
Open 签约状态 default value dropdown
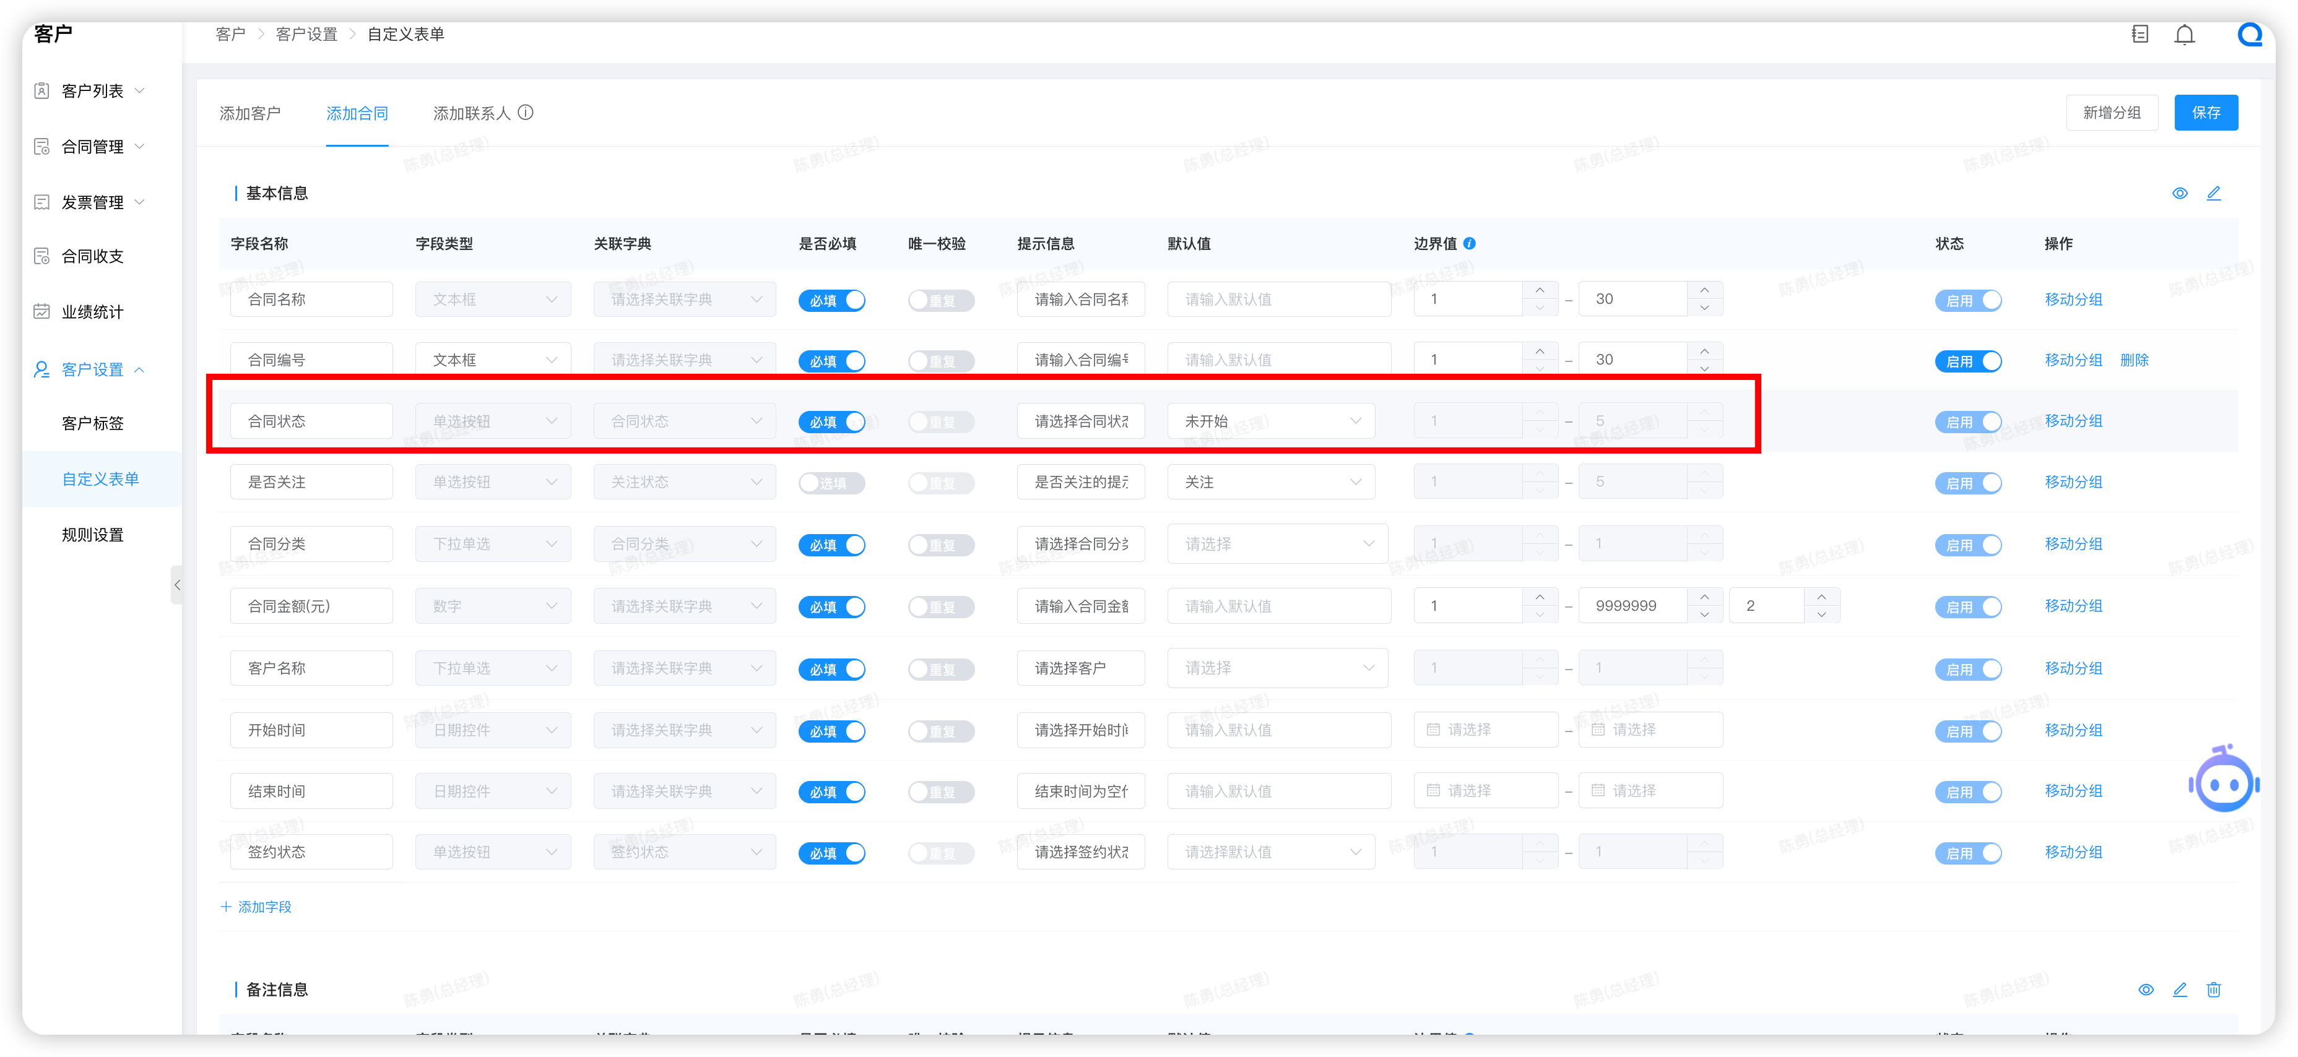pos(1271,852)
